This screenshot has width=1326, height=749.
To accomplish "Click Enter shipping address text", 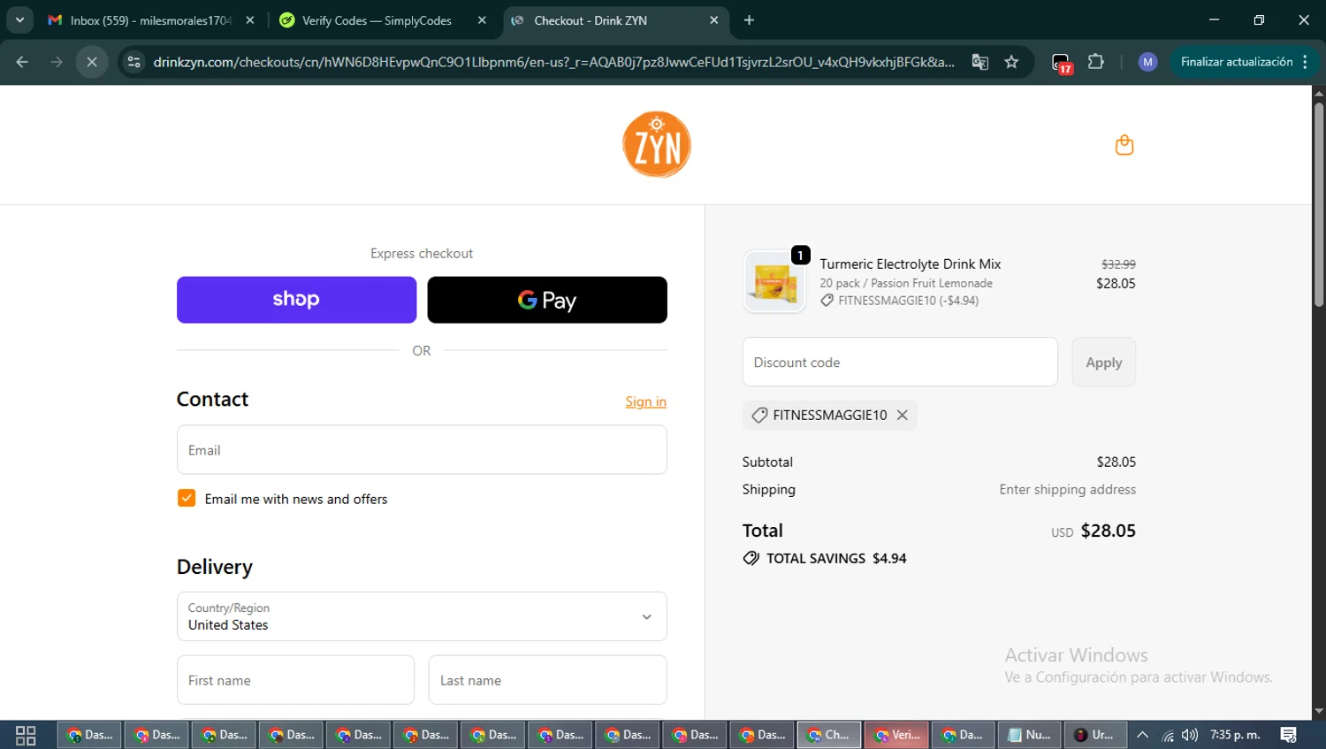I will pos(1067,489).
